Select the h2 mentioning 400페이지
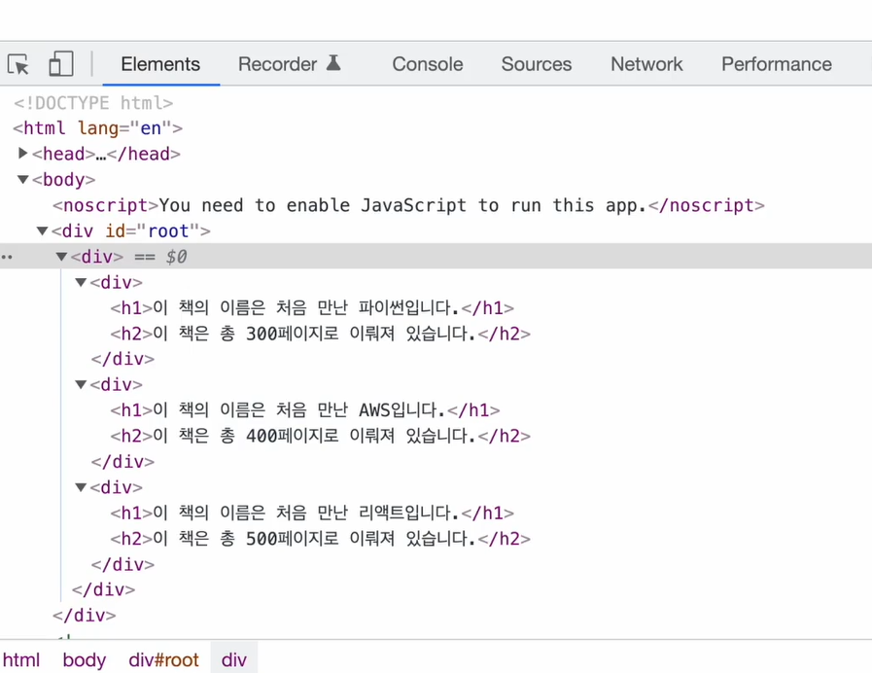This screenshot has width=872, height=673. click(321, 436)
